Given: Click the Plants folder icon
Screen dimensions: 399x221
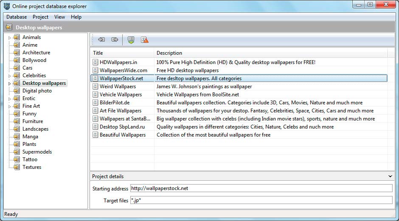Looking at the screenshot, I should click(17, 144).
